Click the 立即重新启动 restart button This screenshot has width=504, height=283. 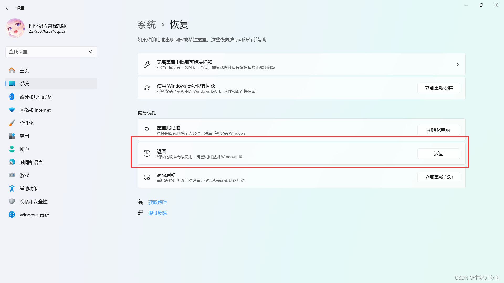coord(438,177)
